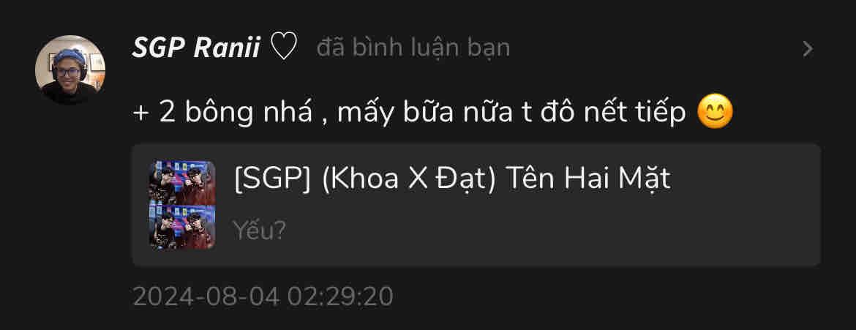Viewport: 856px width, 330px height.
Task: Tap the smiling emoji in the comment
Action: pos(715,113)
